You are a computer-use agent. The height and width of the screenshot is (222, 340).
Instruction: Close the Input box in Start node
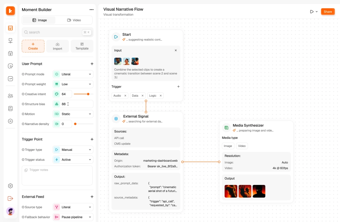[176, 51]
